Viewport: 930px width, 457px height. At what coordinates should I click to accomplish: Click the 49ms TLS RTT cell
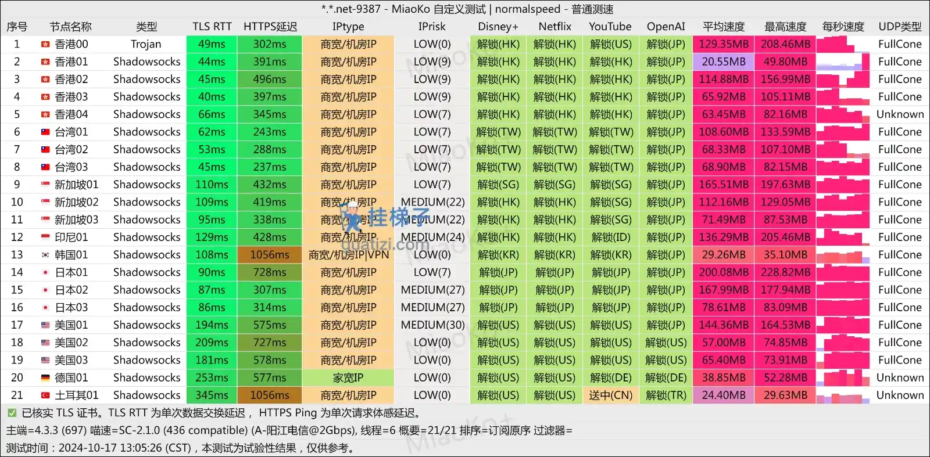[x=212, y=44]
